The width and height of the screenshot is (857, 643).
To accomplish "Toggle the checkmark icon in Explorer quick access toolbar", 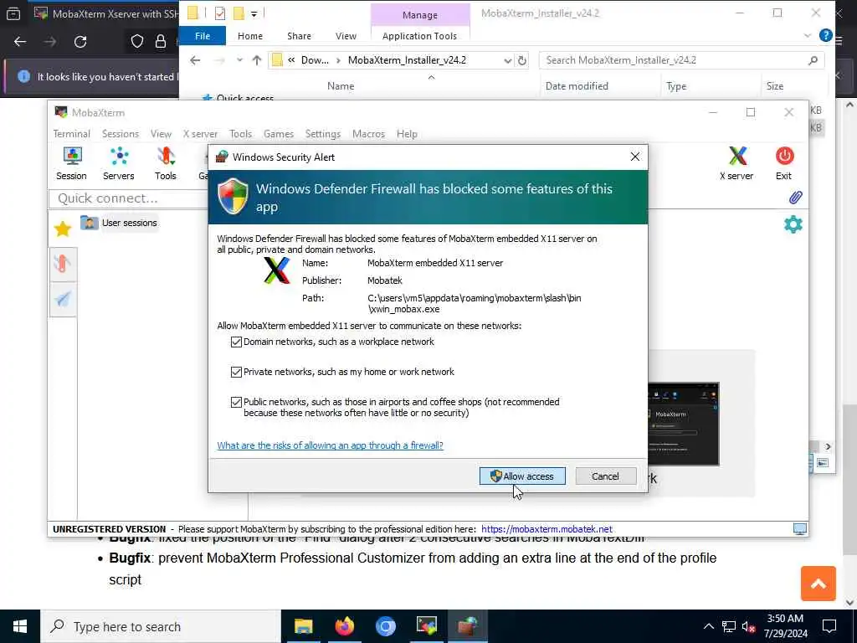I will [x=220, y=13].
